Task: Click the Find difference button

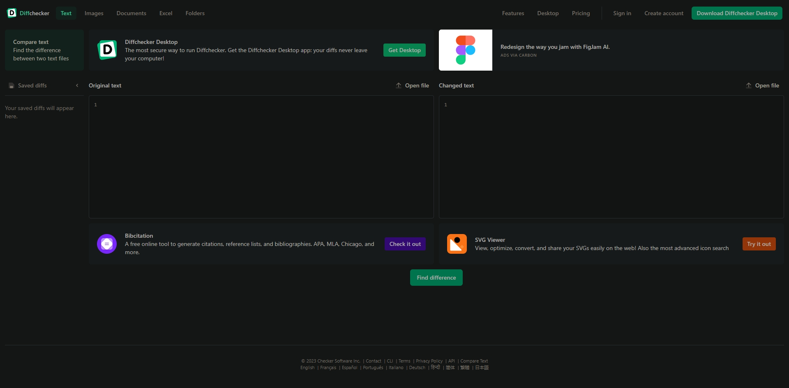Action: coord(436,278)
